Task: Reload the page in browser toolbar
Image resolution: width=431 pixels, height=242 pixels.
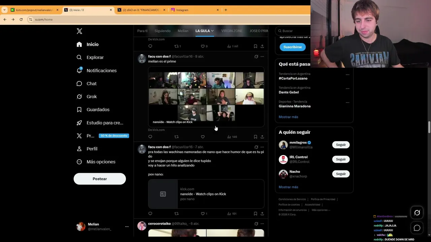Action: pos(21,19)
